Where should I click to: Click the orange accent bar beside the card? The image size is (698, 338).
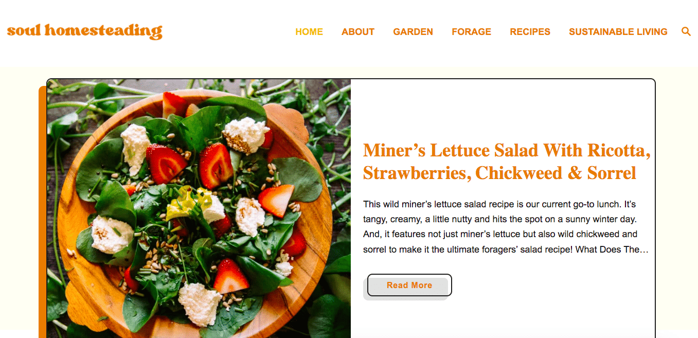[42, 212]
